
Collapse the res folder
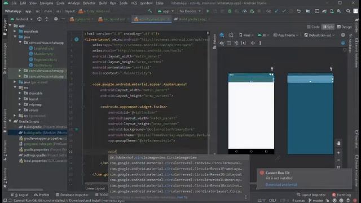pyautogui.click(x=15, y=87)
